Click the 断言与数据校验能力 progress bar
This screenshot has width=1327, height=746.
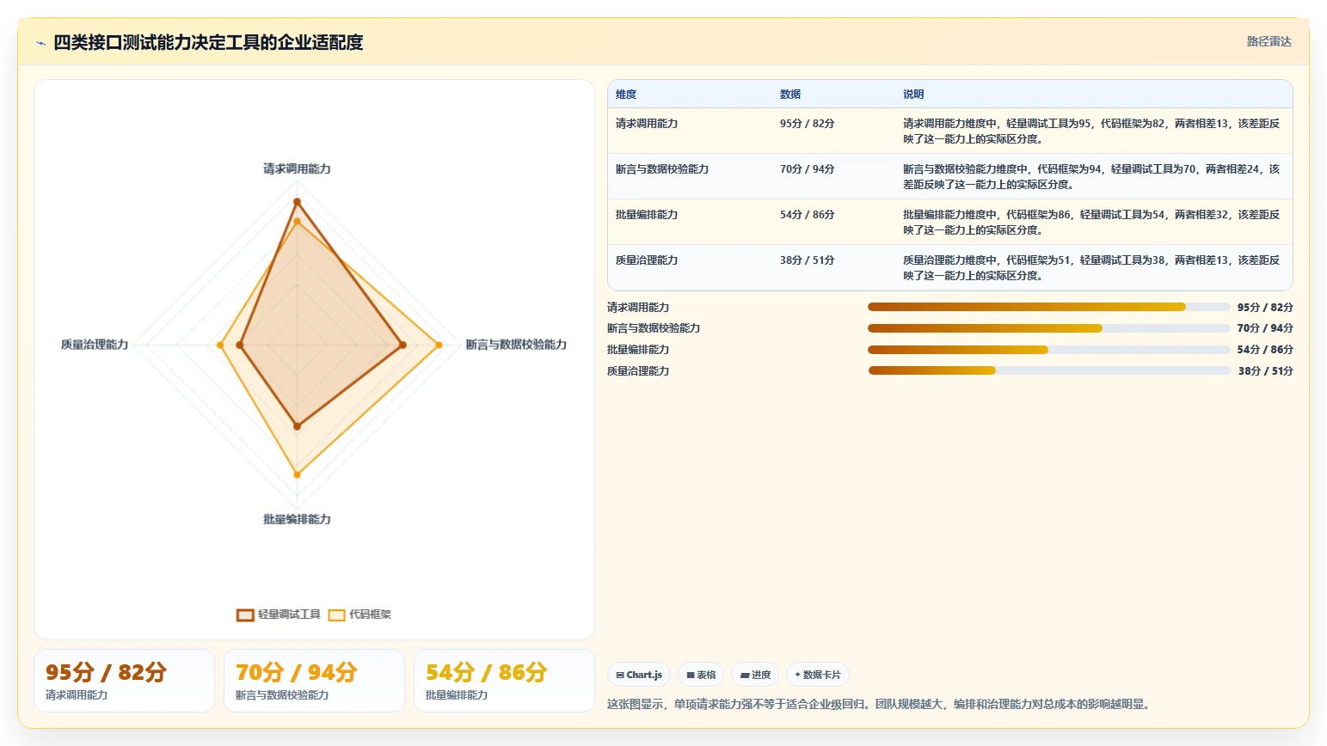pyautogui.click(x=1049, y=328)
